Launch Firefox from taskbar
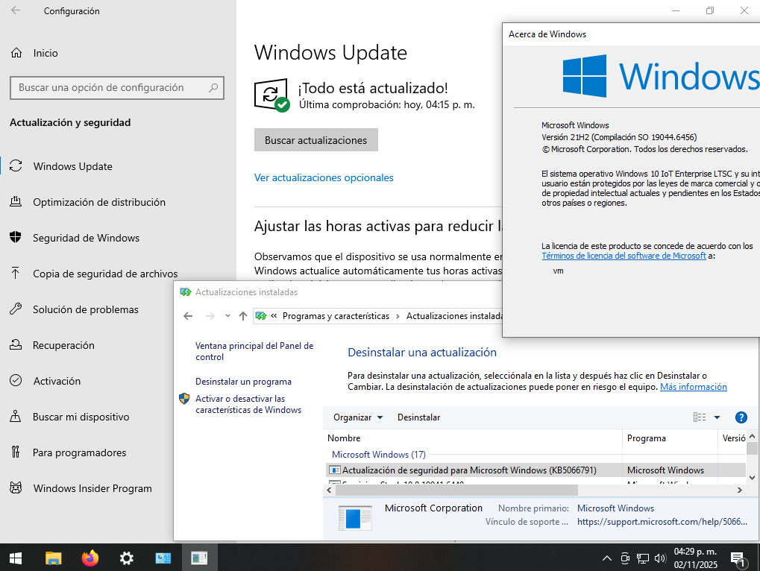760x571 pixels. [89, 558]
